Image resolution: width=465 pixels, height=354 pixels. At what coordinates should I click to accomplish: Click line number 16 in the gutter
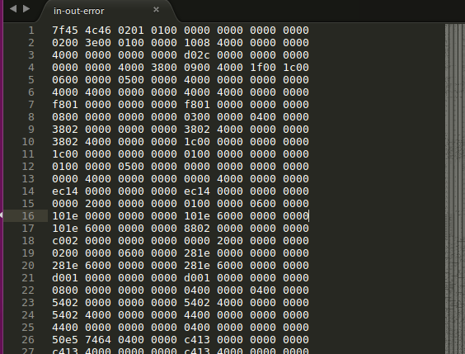[x=28, y=216]
